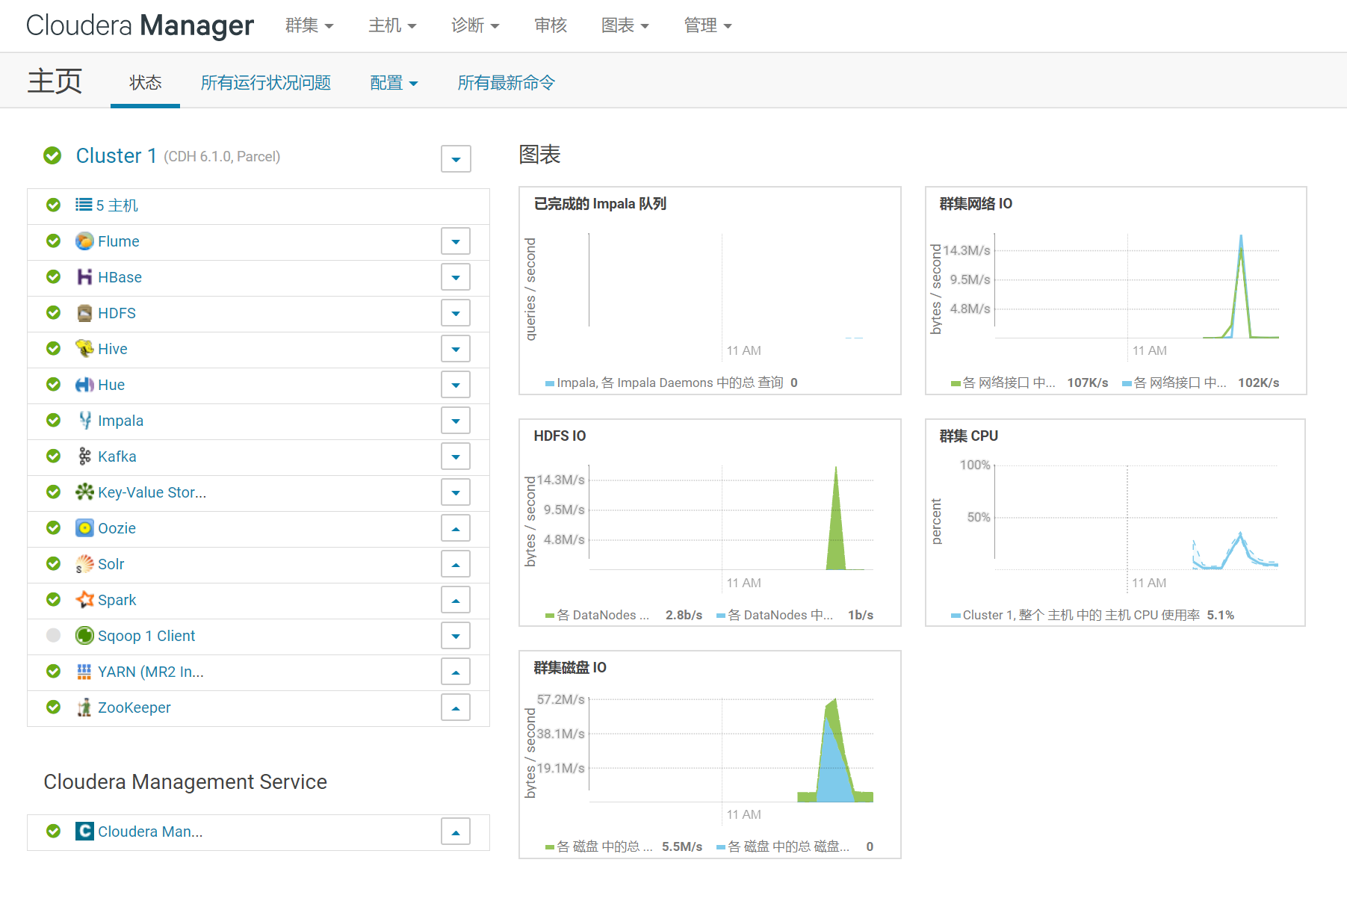Open the 主机 top menu

tap(392, 25)
